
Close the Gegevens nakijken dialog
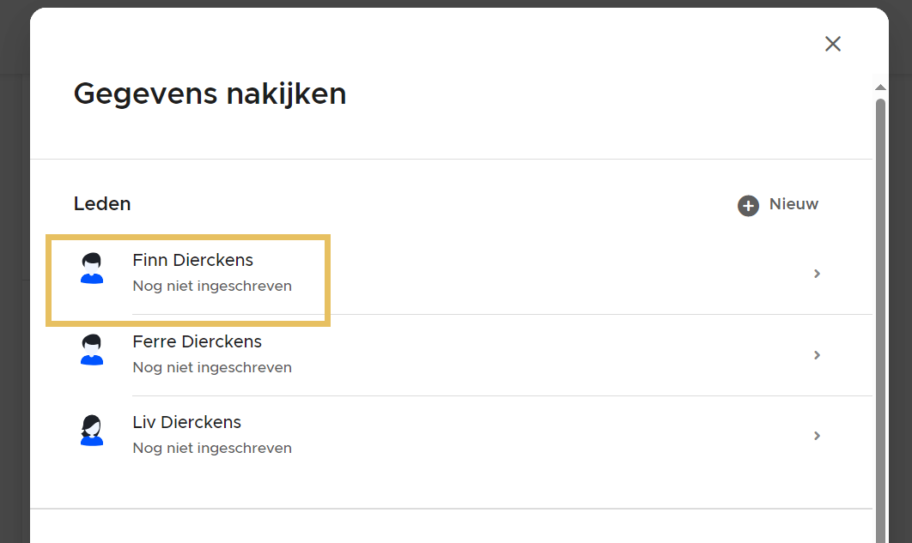click(x=832, y=44)
